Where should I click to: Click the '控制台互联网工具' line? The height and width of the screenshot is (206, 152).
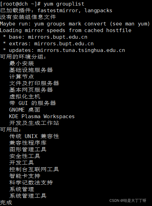pos(34,169)
